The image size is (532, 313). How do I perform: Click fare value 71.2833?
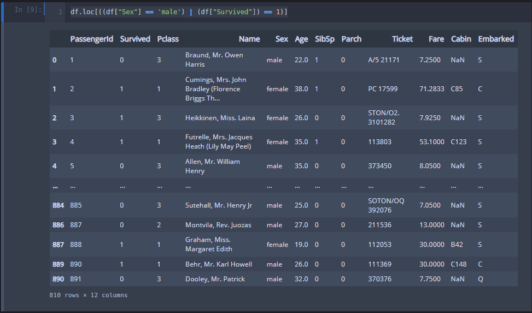point(431,89)
